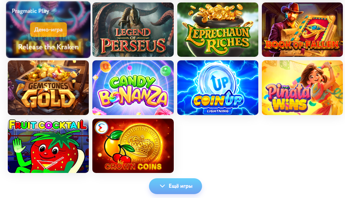The image size is (345, 198).
Task: Launch Piñata Wins slot
Action: point(302,88)
